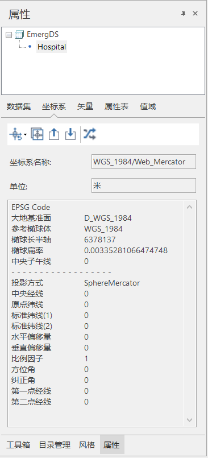The width and height of the screenshot is (208, 458).
Task: Open the 属性表 tab
Action: tap(117, 106)
